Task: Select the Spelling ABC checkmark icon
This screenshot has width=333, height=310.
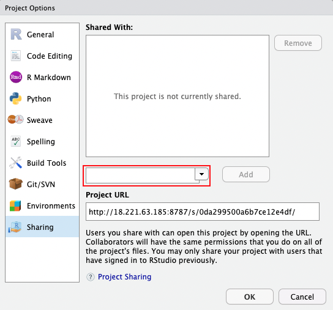Action: coord(16,141)
